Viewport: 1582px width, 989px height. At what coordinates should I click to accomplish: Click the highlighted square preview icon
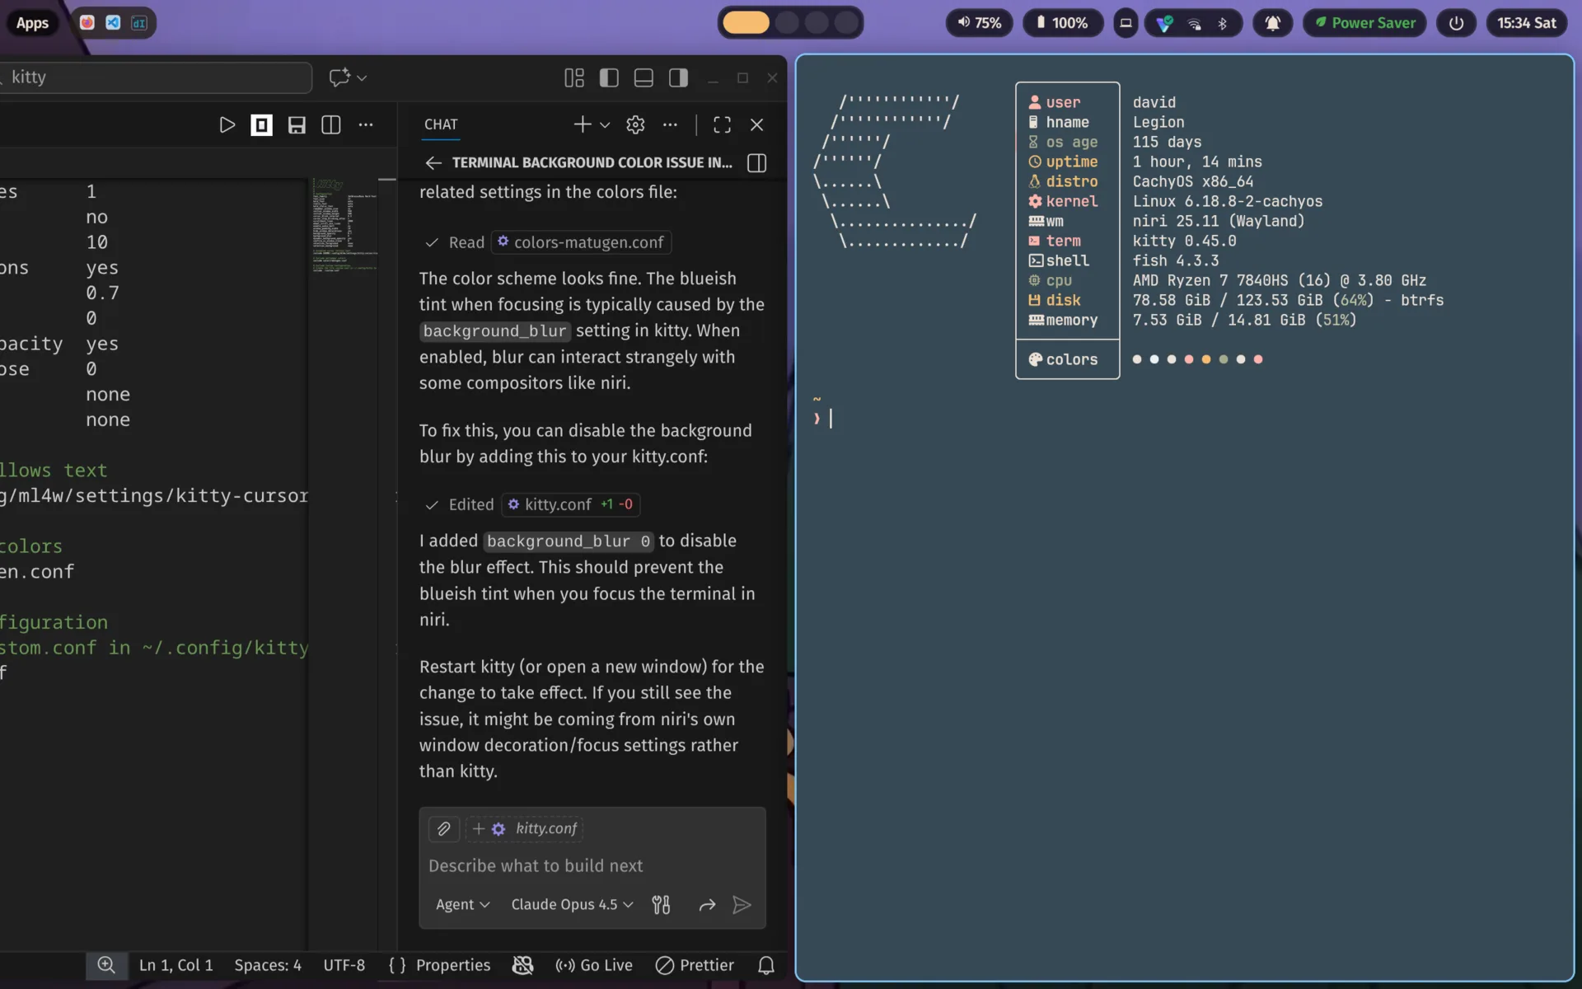point(261,124)
